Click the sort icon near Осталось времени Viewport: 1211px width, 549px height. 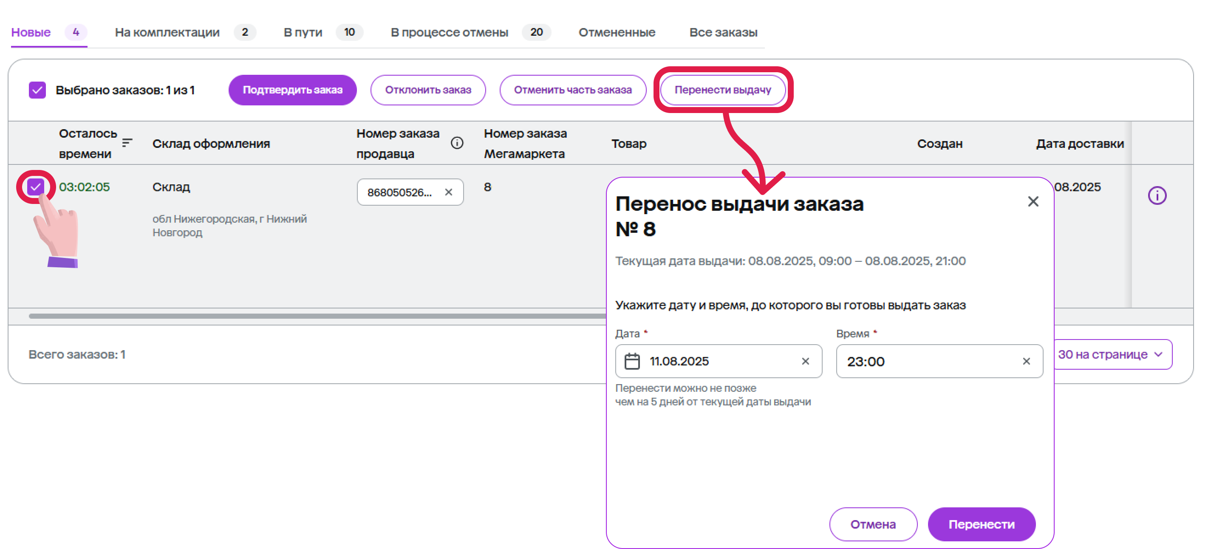[x=127, y=142]
